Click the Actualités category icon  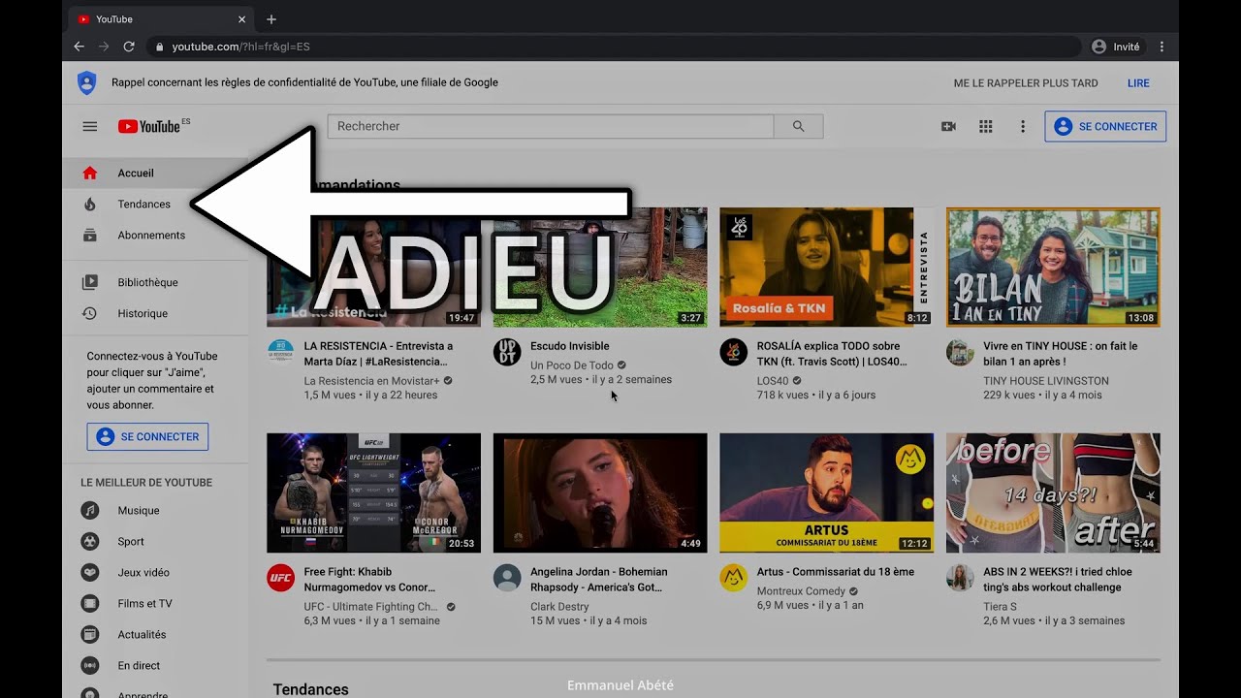(x=90, y=634)
